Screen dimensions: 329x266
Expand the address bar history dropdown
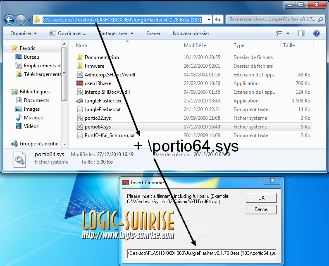click(209, 20)
